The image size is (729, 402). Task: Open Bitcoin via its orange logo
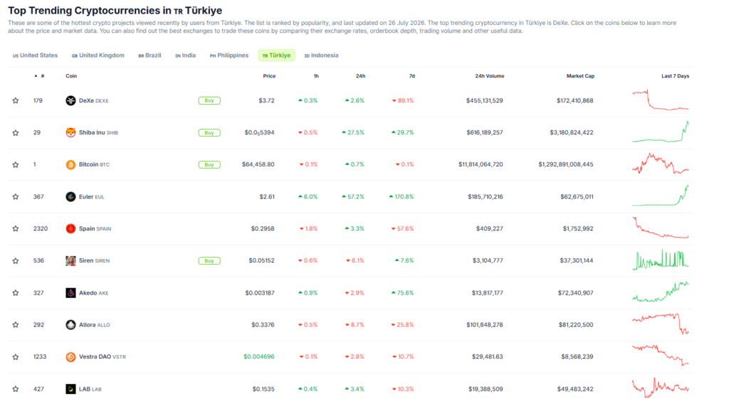[x=70, y=164]
